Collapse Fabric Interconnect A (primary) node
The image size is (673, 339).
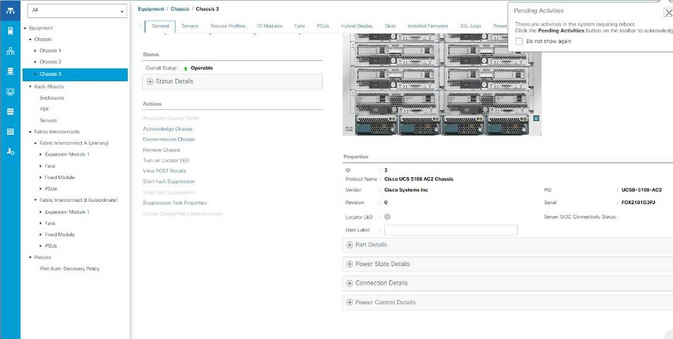pos(36,143)
